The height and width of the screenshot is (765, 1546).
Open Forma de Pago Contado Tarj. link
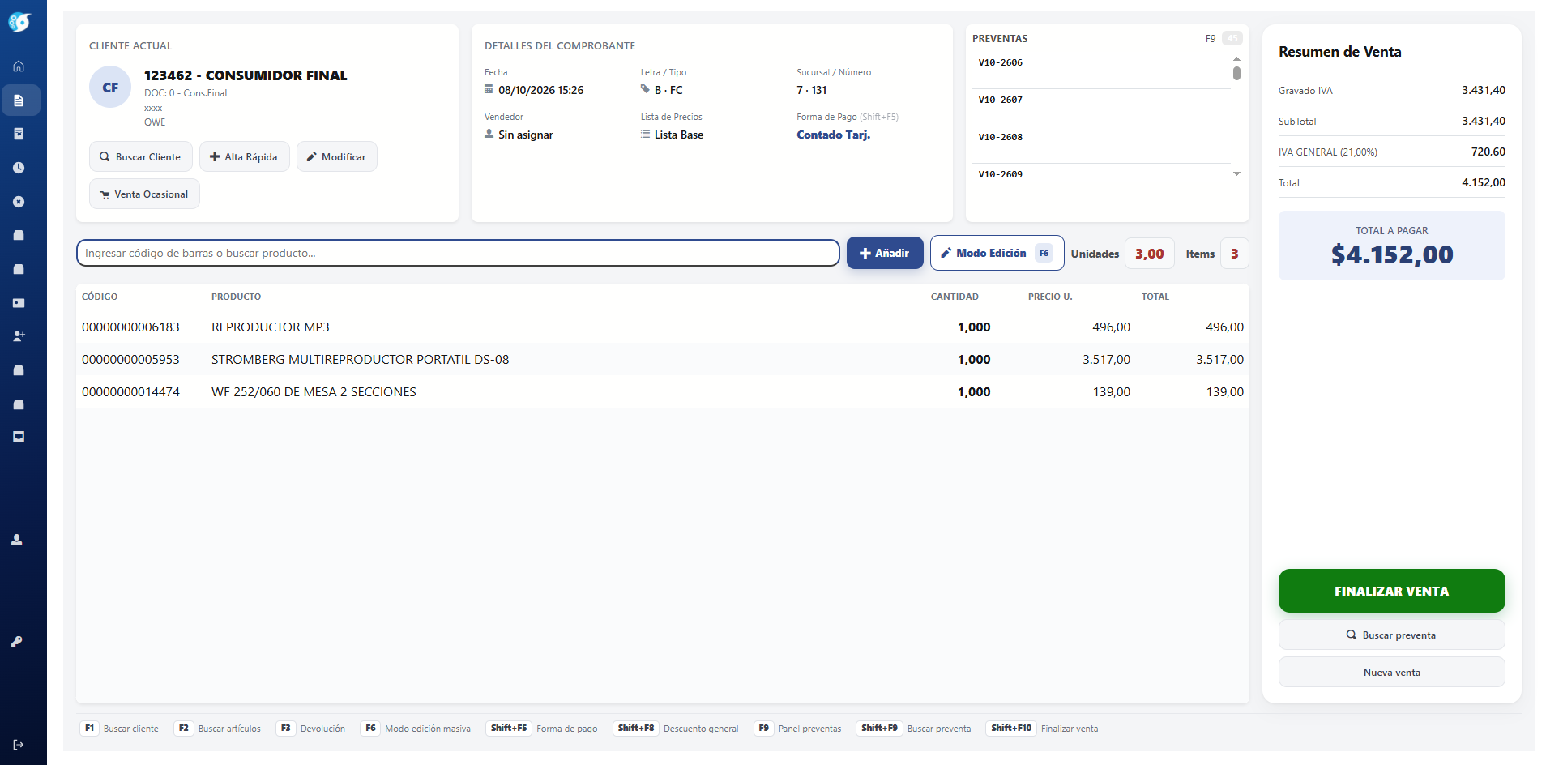(833, 135)
